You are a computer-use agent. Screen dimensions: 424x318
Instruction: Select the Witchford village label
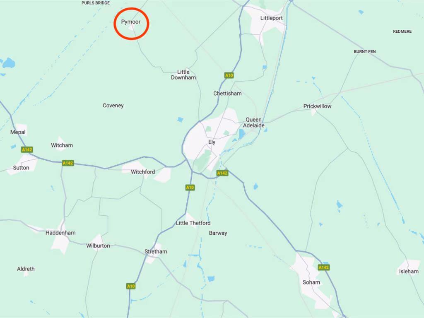(143, 172)
